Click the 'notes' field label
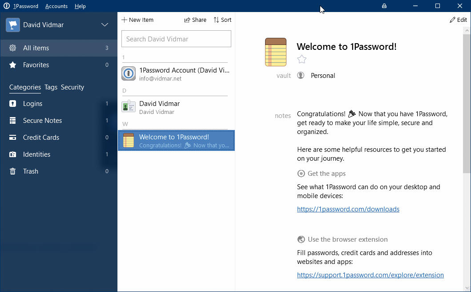Viewport: 471px width, 292px height. tap(283, 116)
